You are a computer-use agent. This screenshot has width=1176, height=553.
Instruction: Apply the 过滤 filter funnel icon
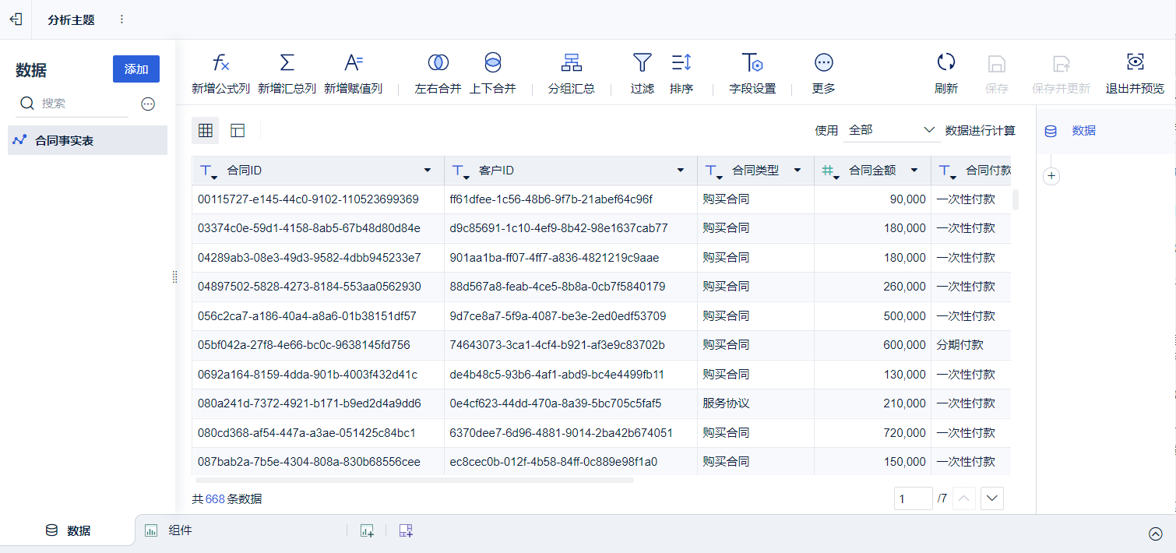tap(642, 63)
